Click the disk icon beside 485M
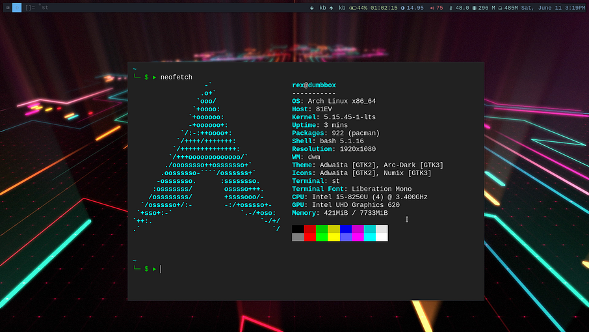Screen dimensions: 589x332 point(500,8)
